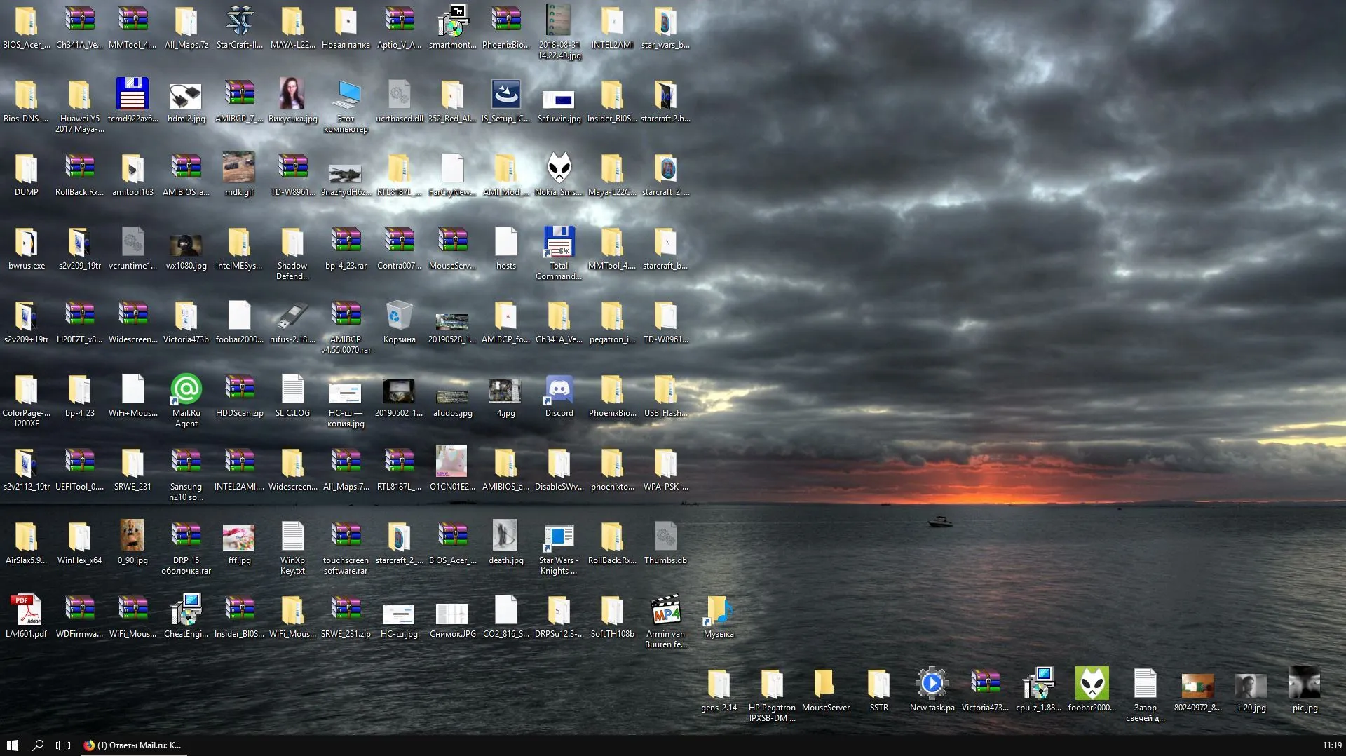The image size is (1346, 756).
Task: Click the taskbar clock showing 11:19
Action: [x=1332, y=745]
